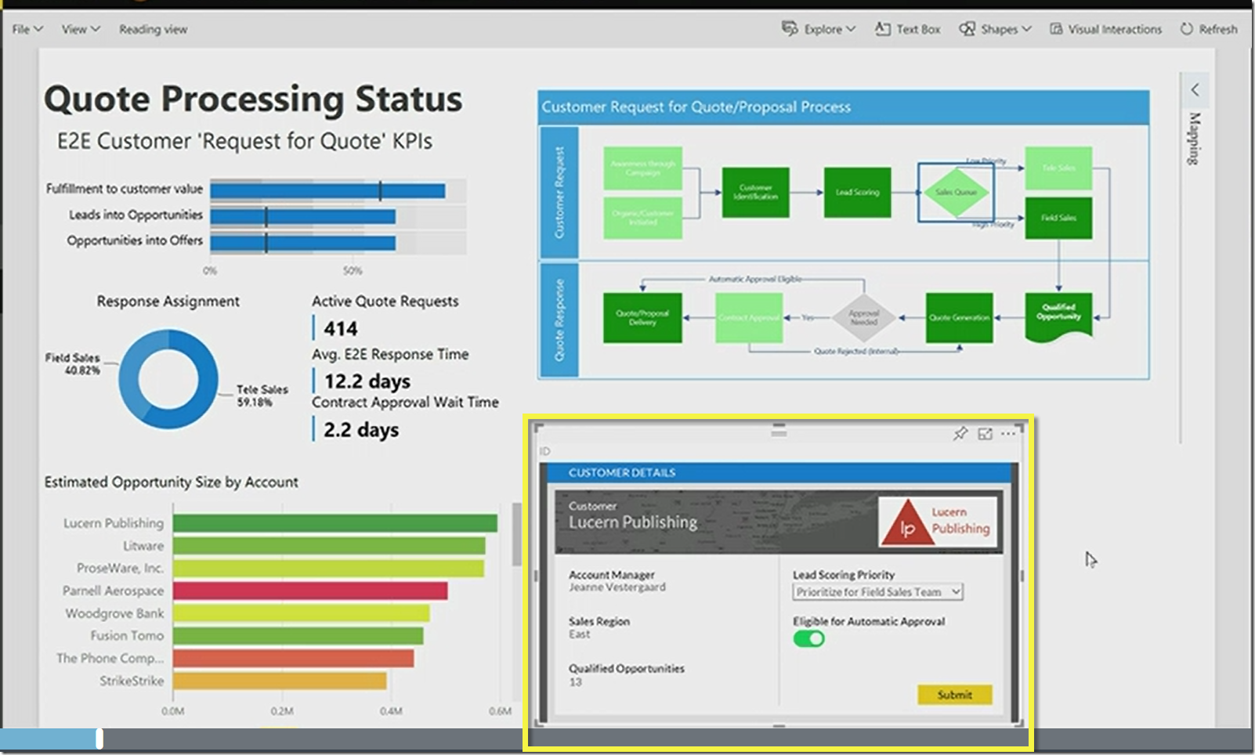Open Lead Scoring Priority dropdown
The height and width of the screenshot is (755, 1255).
click(x=877, y=592)
